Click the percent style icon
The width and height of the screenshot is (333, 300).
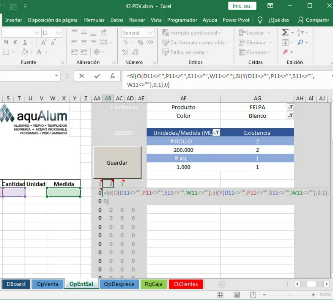140,42
